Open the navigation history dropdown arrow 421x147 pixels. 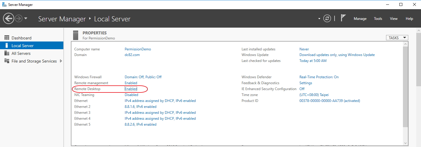26,19
